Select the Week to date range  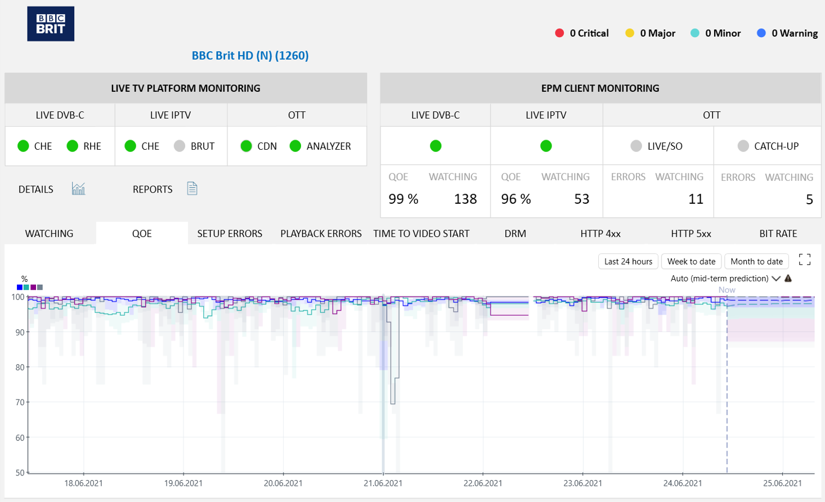691,262
